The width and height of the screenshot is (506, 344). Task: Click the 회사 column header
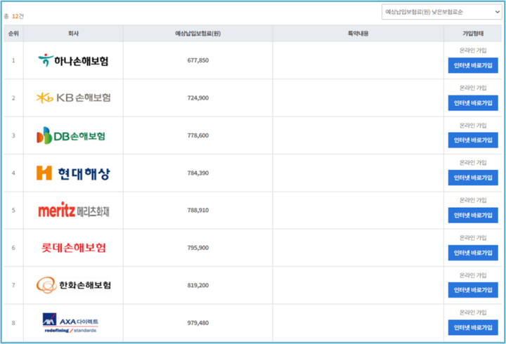[x=73, y=34]
